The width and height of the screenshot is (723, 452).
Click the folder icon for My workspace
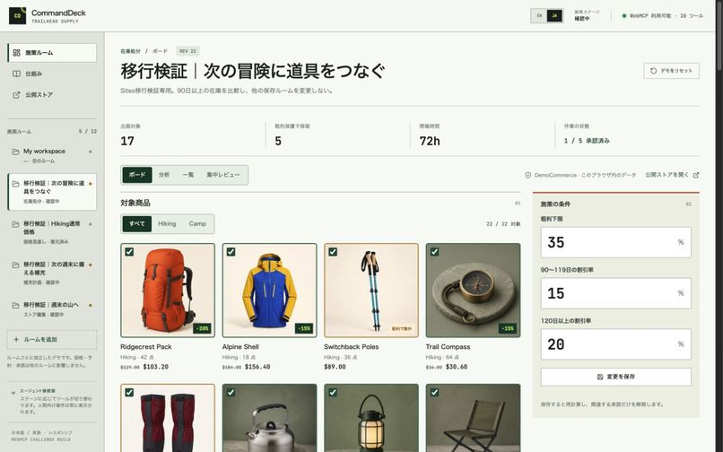point(15,152)
